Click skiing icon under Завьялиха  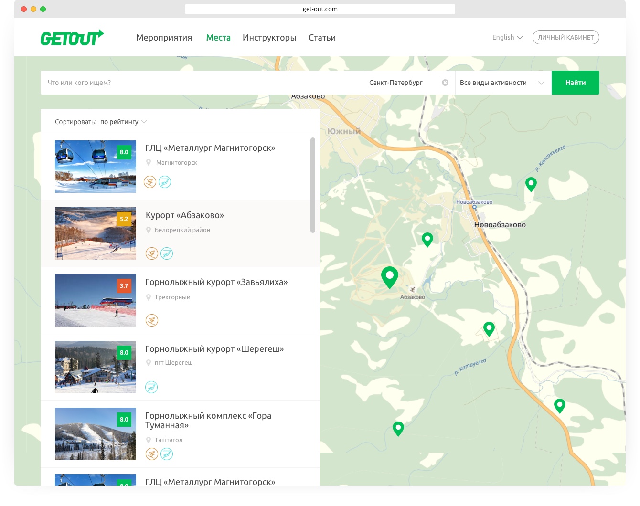pyautogui.click(x=152, y=320)
